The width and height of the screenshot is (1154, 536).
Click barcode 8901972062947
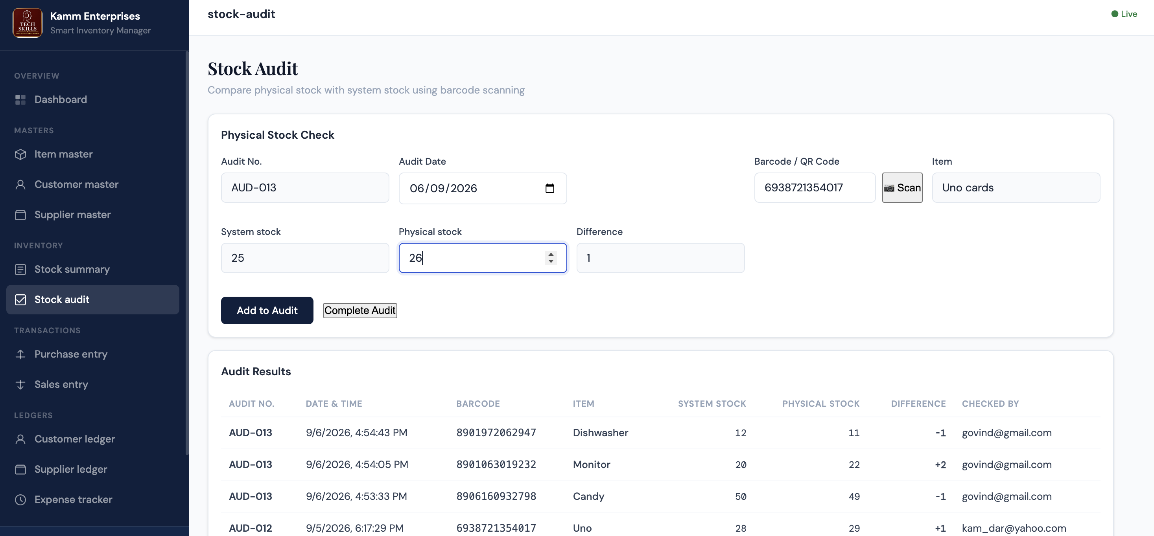click(x=496, y=433)
